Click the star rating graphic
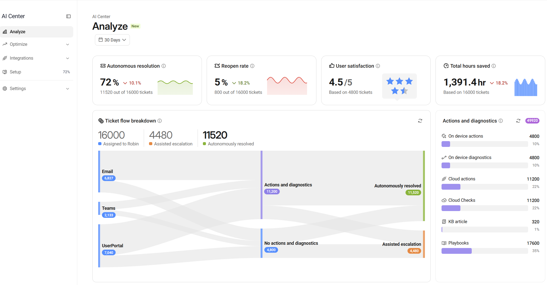The height and width of the screenshot is (285, 547). (x=399, y=86)
